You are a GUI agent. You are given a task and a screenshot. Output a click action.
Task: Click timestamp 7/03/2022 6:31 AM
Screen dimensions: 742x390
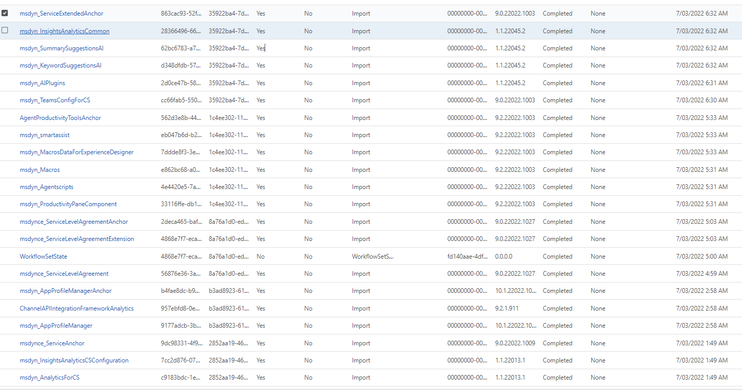tap(702, 83)
